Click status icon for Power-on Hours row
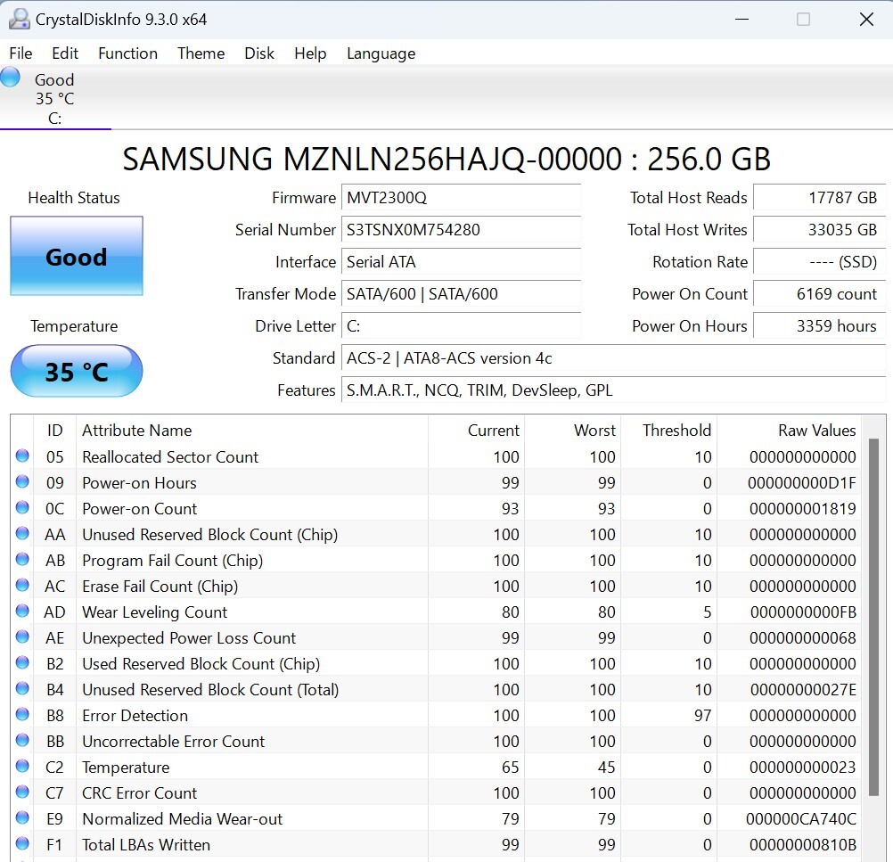The image size is (893, 862). 22,482
